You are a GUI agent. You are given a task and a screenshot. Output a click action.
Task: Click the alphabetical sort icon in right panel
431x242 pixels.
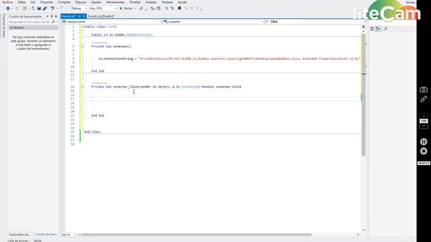[378, 29]
